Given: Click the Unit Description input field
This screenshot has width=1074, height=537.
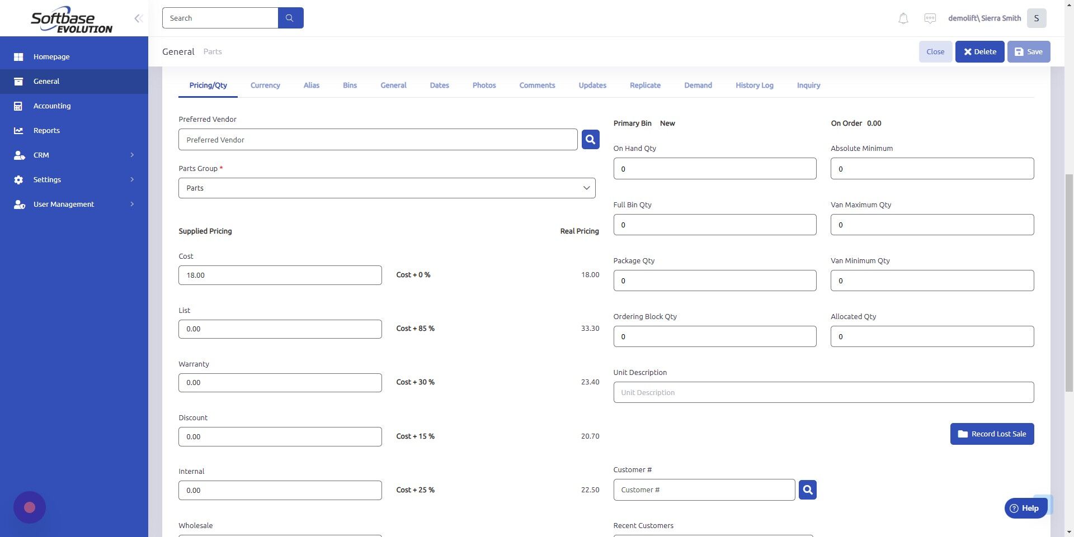Looking at the screenshot, I should 823,392.
